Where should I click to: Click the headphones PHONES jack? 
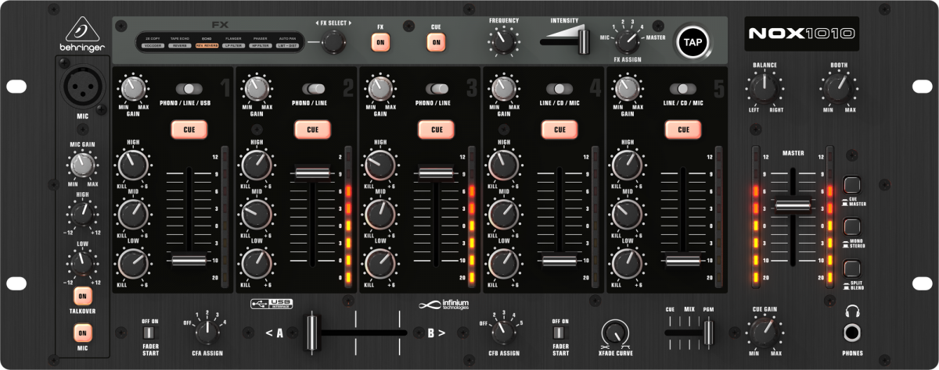pos(852,333)
